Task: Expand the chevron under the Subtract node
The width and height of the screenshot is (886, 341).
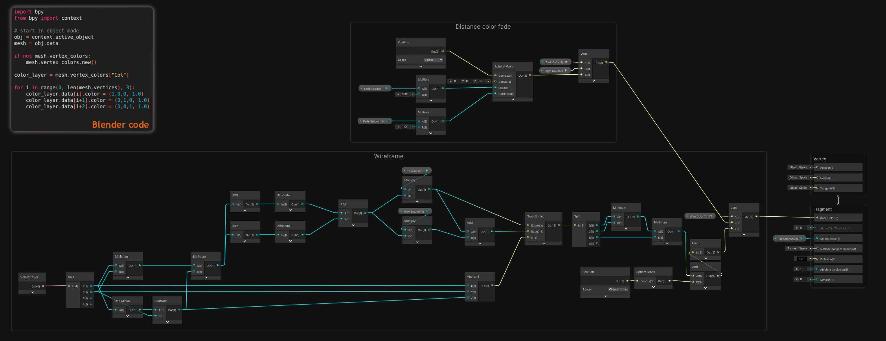Action: click(167, 322)
